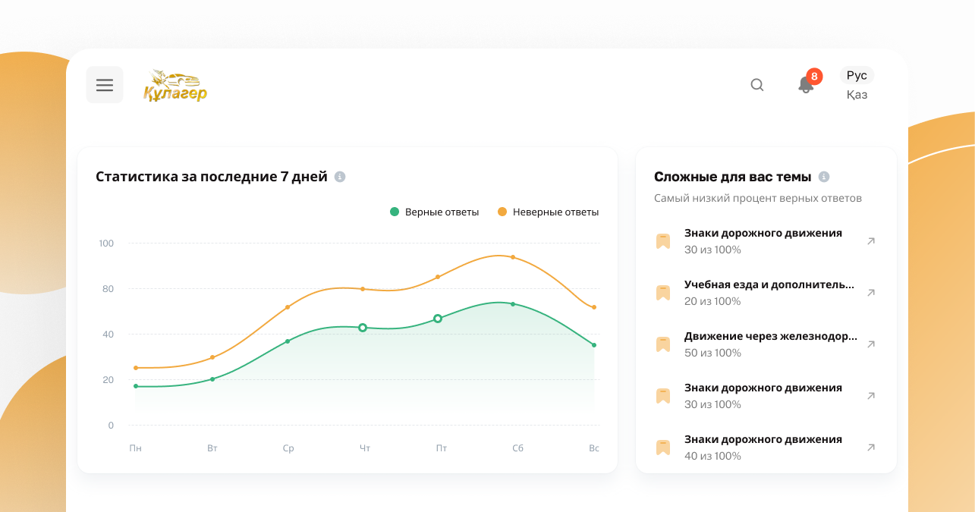The width and height of the screenshot is (975, 512).
Task: Click the notification count badge 8
Action: (x=814, y=76)
